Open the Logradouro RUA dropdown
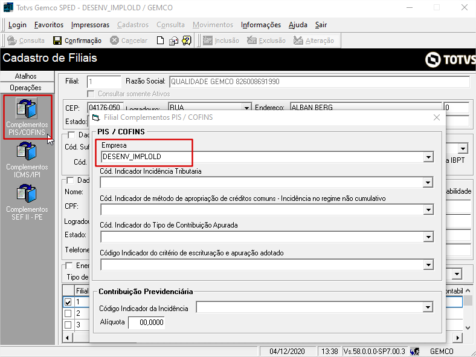Viewport: 476px width, 357px height. point(247,106)
